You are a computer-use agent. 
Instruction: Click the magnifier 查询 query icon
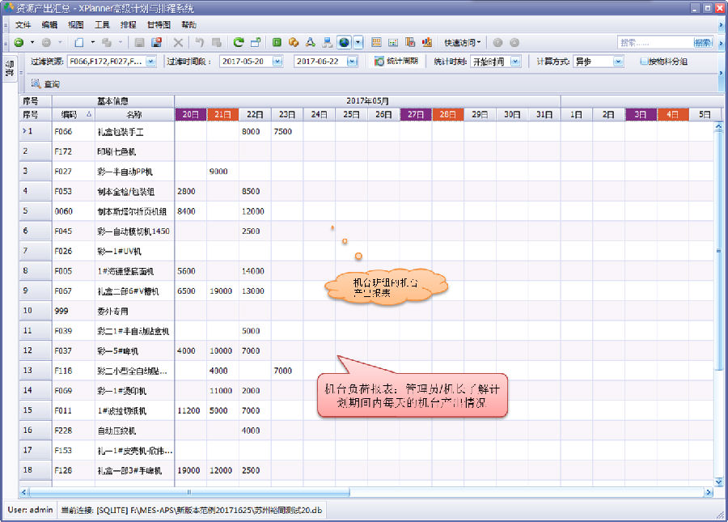(36, 83)
